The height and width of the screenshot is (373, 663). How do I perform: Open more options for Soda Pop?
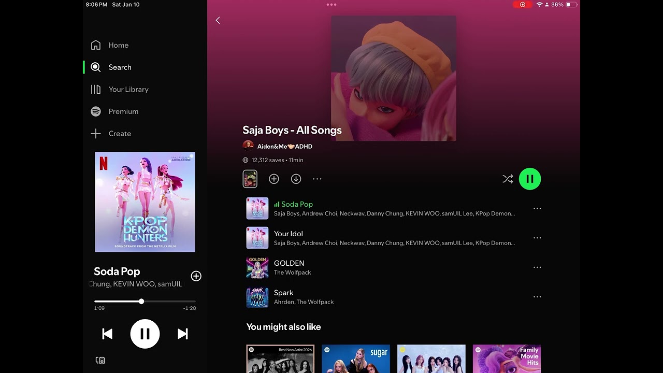pos(537,208)
